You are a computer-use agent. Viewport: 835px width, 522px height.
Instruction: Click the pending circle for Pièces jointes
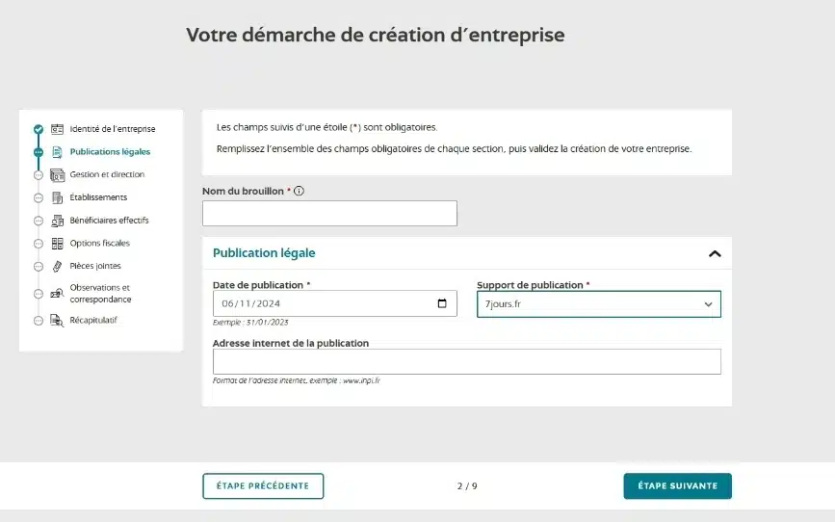(x=39, y=267)
